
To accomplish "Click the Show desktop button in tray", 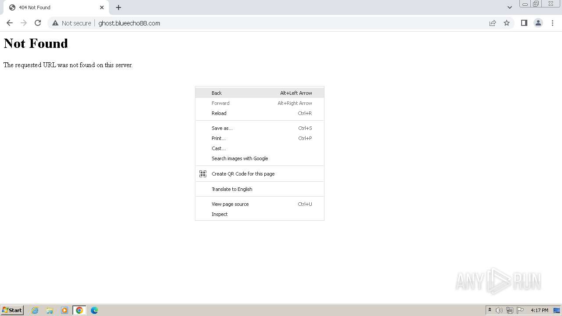I will [x=557, y=310].
